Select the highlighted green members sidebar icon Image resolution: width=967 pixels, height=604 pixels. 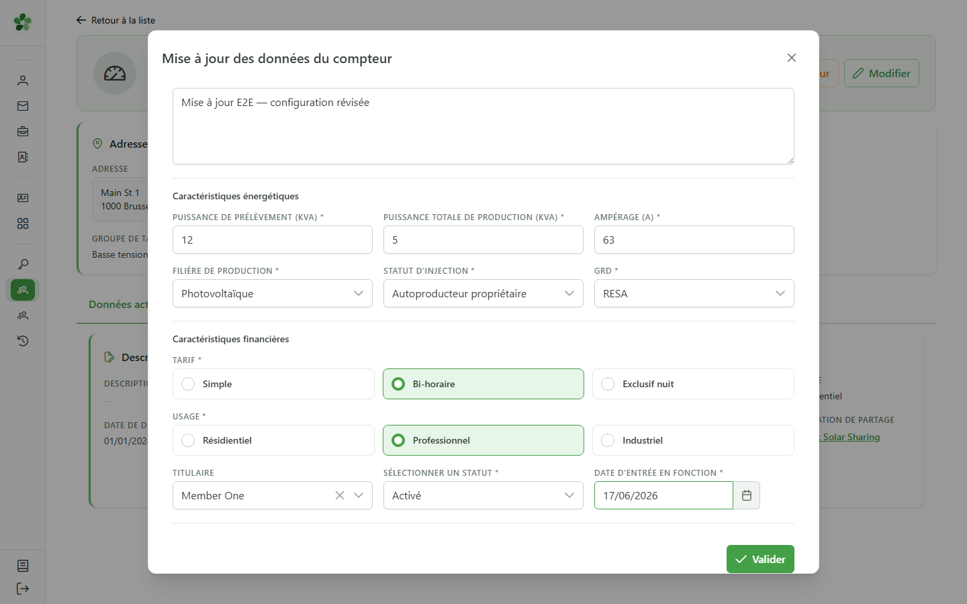(x=23, y=290)
